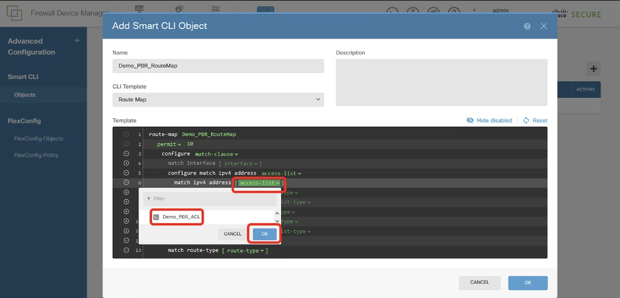Disable line 13 match route-type
This screenshot has height=298, width=620.
coord(126,250)
